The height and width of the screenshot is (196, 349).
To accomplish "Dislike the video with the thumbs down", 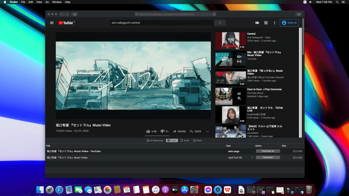I will 164,131.
